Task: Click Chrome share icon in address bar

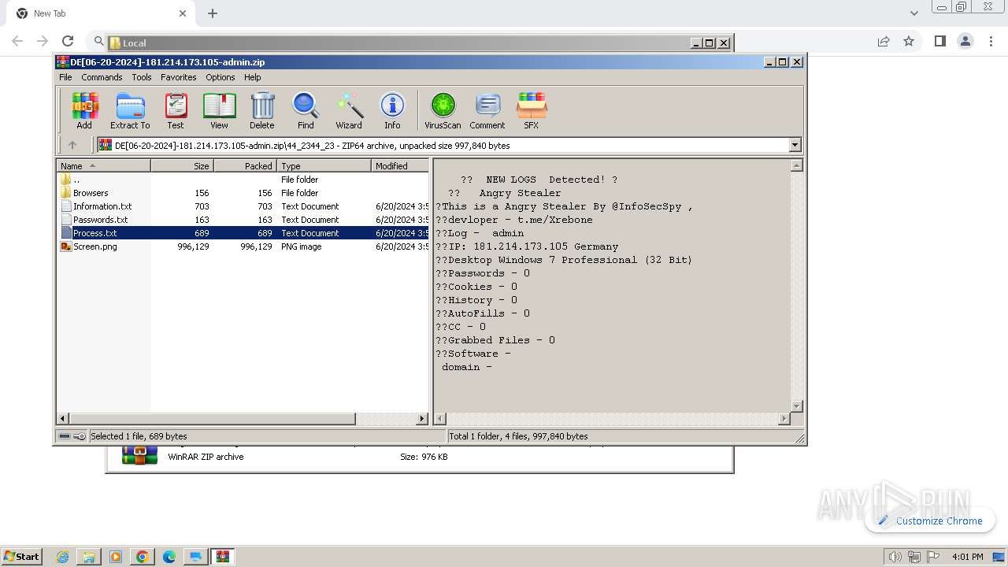Action: (x=884, y=41)
